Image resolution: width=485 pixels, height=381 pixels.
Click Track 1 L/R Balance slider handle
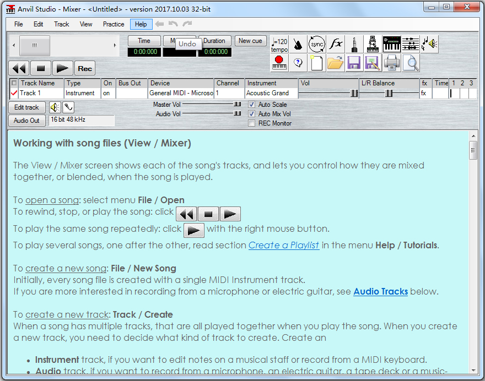click(x=389, y=93)
